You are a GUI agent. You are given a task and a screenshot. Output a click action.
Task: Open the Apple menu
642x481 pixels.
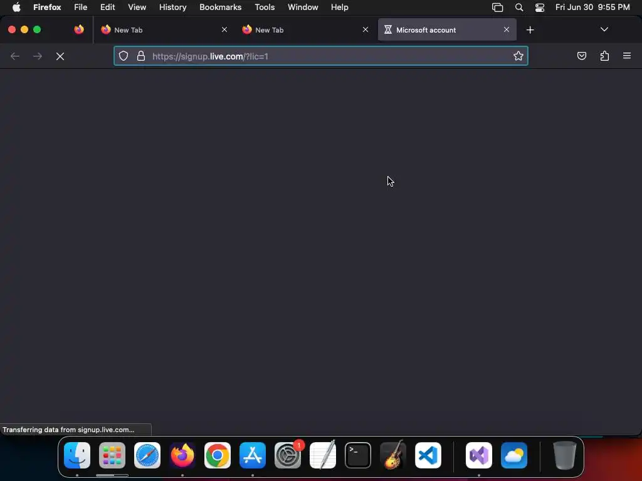[x=16, y=8]
